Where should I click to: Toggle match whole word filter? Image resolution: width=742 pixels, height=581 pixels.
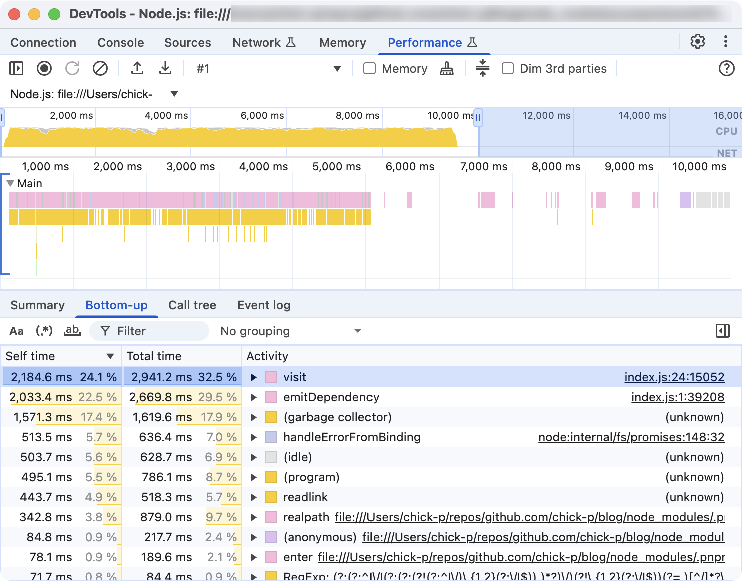[72, 331]
